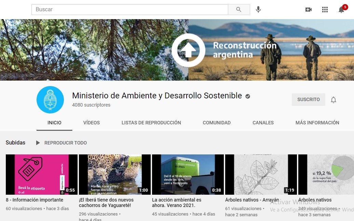
Task: Click the '1:19' duration badge
Action: (x=290, y=190)
